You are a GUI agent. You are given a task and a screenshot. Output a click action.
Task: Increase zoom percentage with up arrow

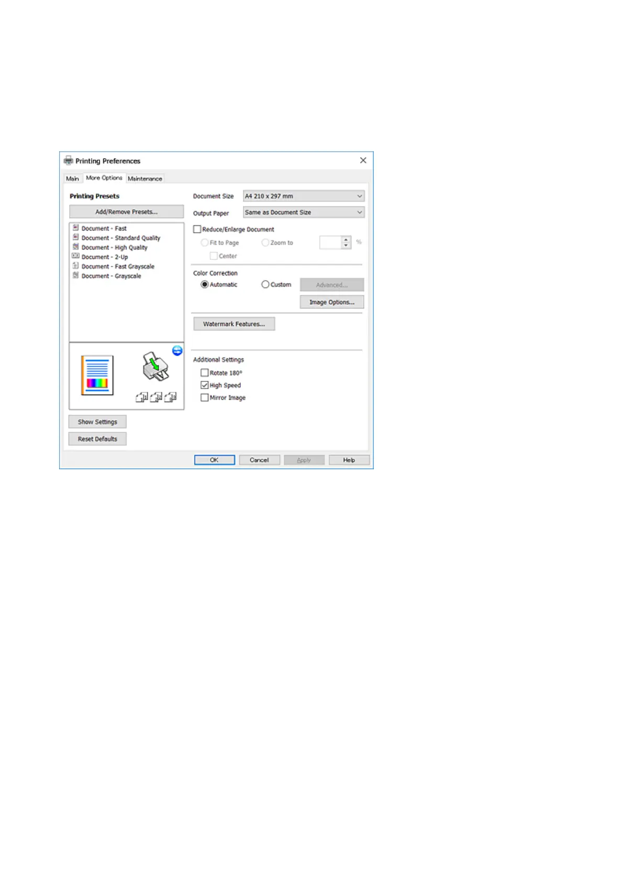click(x=346, y=239)
